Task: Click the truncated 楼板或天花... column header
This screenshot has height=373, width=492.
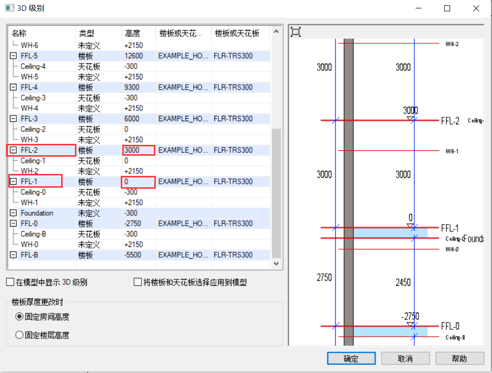Action: point(183,33)
